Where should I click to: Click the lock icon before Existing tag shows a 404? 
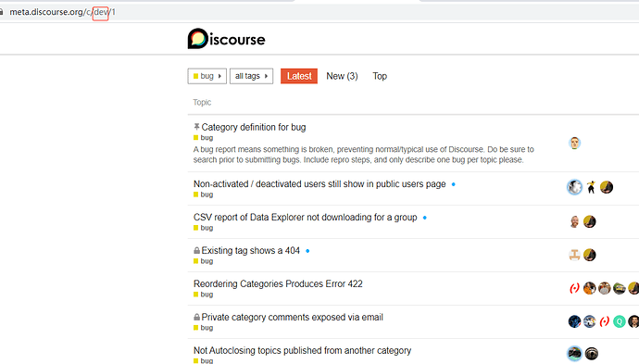[197, 250]
